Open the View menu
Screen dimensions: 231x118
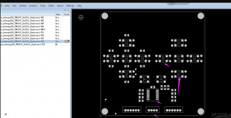[x=7, y=6]
